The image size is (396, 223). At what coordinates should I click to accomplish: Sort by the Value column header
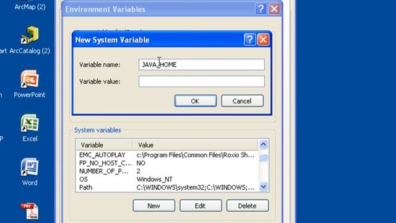[196, 145]
